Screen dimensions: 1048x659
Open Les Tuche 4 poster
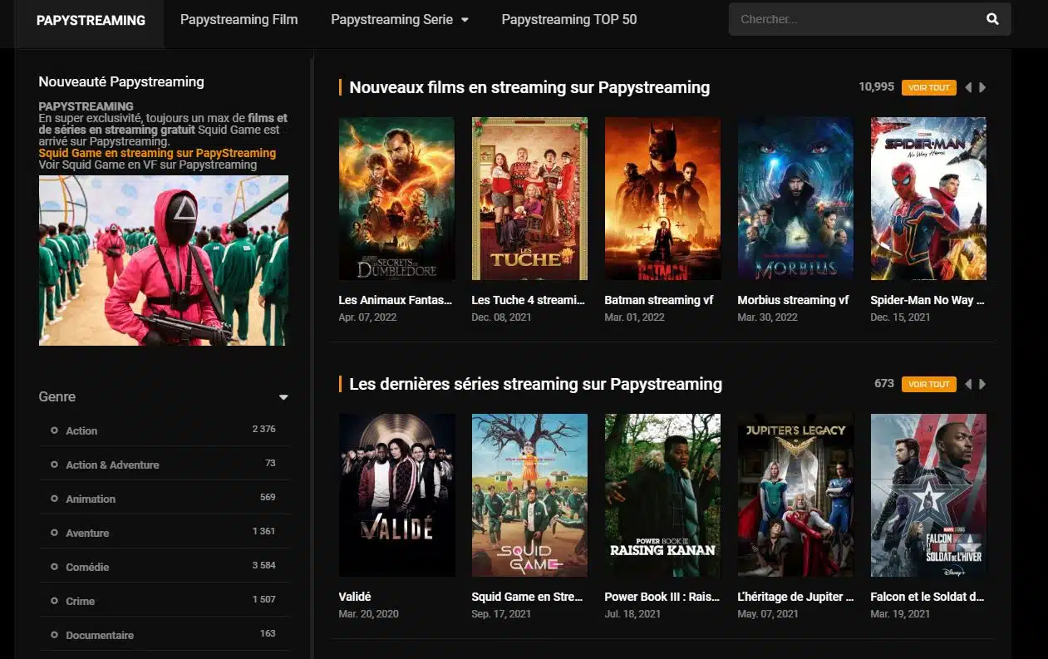[x=529, y=199]
